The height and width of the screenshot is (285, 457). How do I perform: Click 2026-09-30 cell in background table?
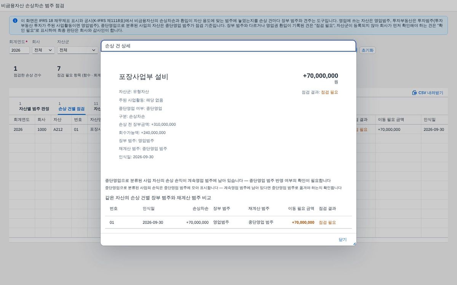click(x=434, y=130)
